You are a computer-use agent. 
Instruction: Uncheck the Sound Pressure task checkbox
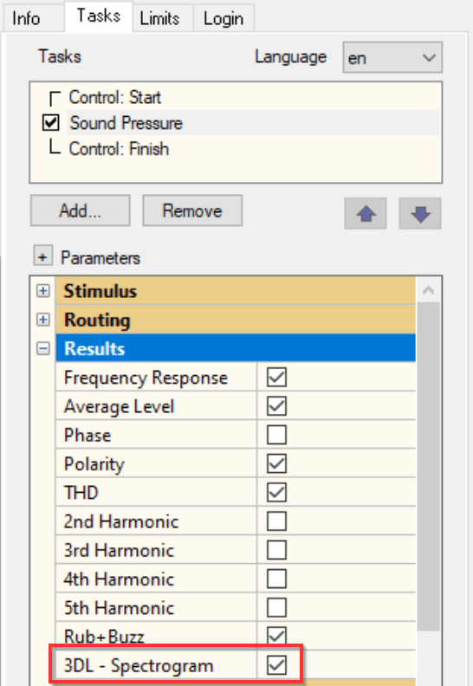(x=51, y=122)
